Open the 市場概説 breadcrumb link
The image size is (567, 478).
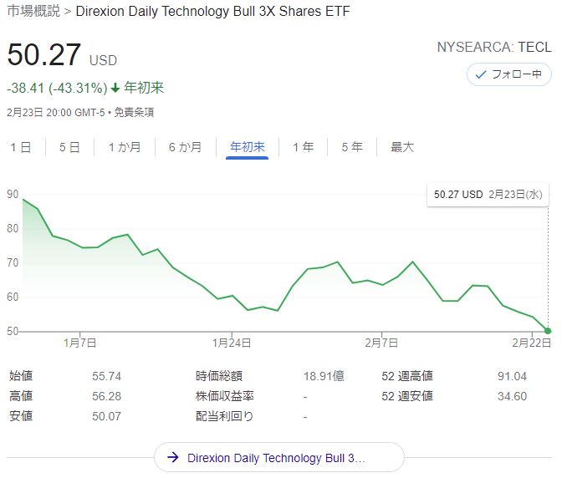pyautogui.click(x=33, y=11)
